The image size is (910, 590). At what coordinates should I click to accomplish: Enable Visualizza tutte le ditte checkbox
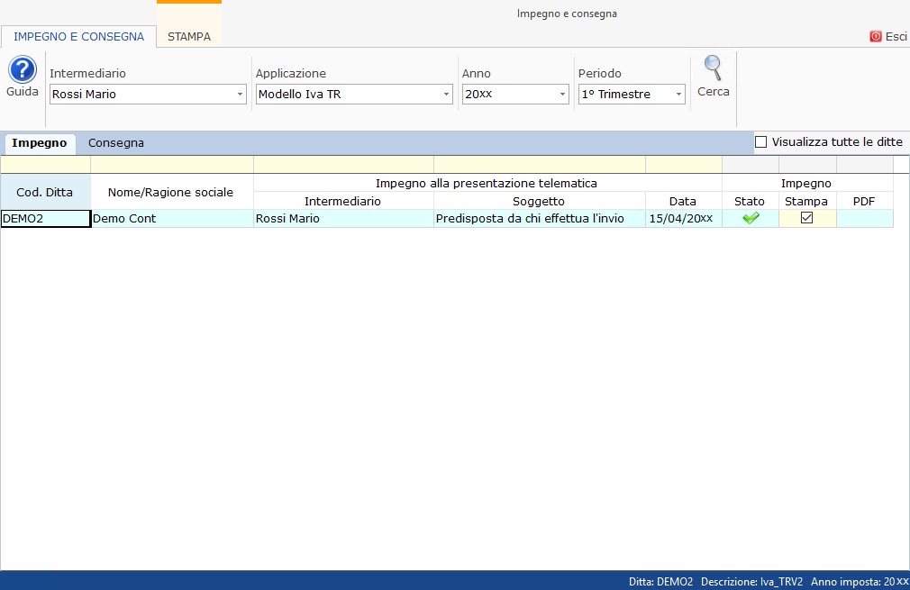(x=760, y=142)
